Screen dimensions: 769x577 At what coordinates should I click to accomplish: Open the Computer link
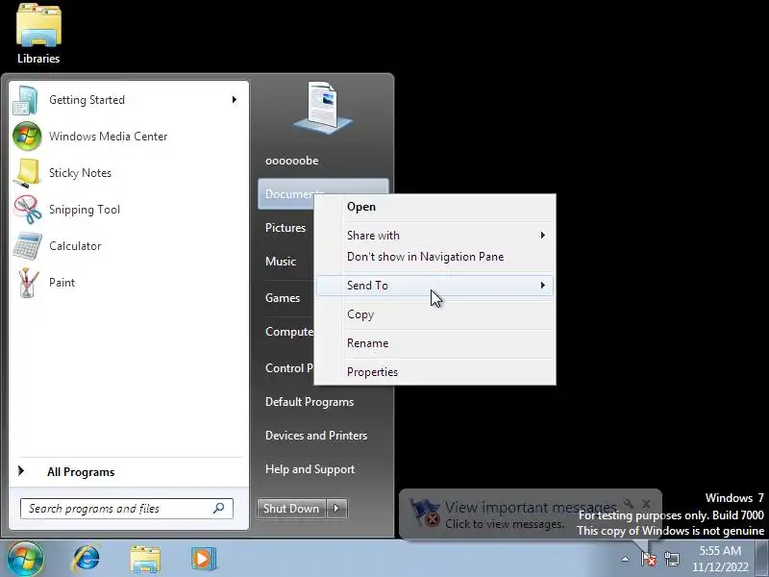tap(289, 332)
